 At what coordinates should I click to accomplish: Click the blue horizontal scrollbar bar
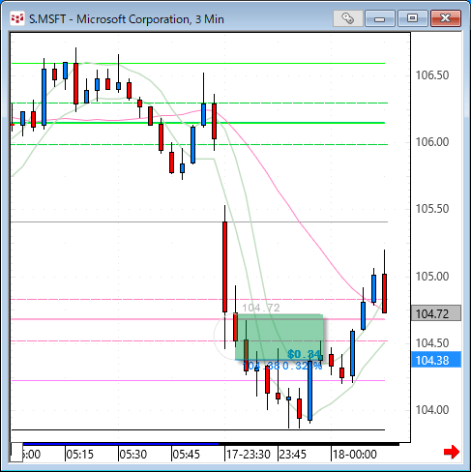pos(121,444)
